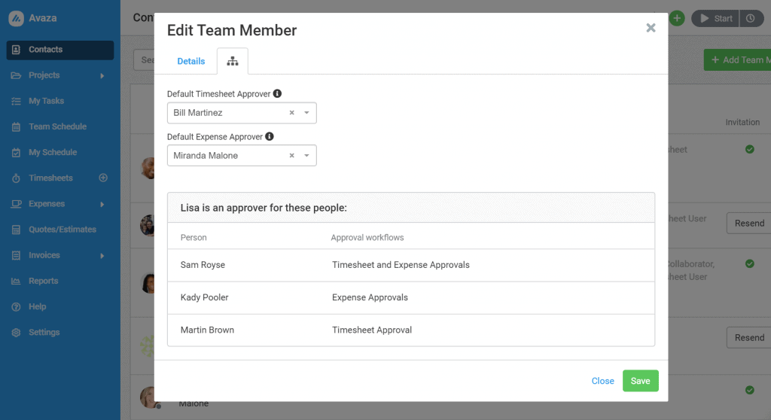Select the Sam Royse row
771x420 pixels.
click(410, 265)
